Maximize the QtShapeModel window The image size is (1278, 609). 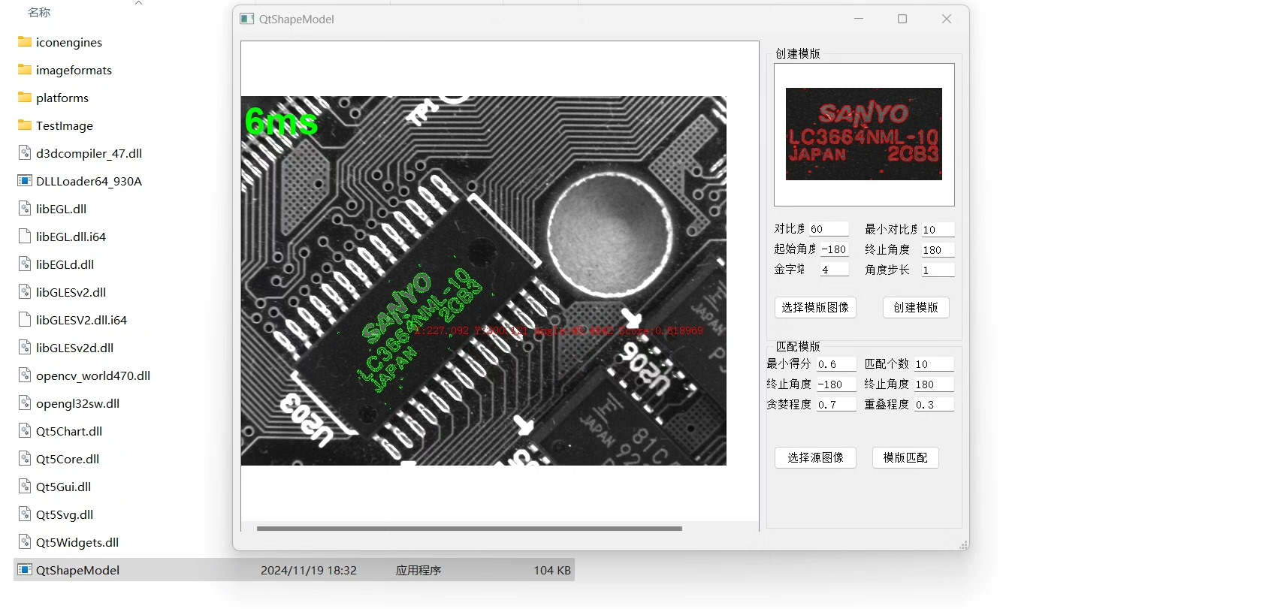(x=902, y=19)
